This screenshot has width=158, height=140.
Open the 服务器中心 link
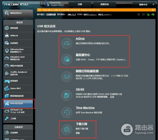83,55
